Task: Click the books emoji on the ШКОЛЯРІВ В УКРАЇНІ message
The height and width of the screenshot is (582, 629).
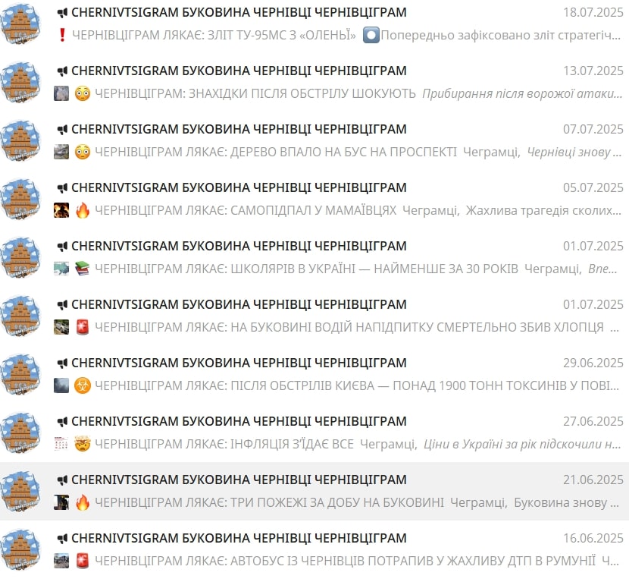Action: point(83,269)
